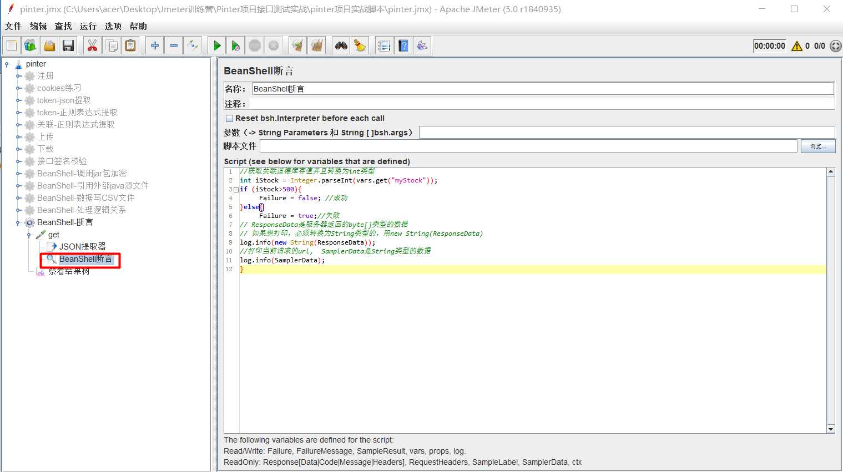This screenshot has height=472, width=843.
Task: Click the 注释 comment field
Action: pos(542,104)
